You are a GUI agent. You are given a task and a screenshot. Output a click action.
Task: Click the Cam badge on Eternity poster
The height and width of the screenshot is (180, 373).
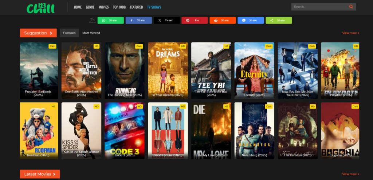pyautogui.click(x=268, y=46)
